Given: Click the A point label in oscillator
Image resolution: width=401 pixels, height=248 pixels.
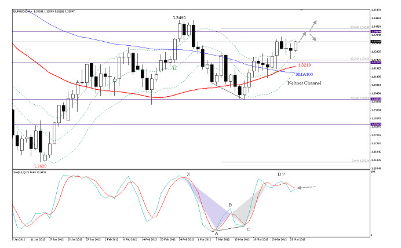Looking at the screenshot, I should tap(216, 233).
